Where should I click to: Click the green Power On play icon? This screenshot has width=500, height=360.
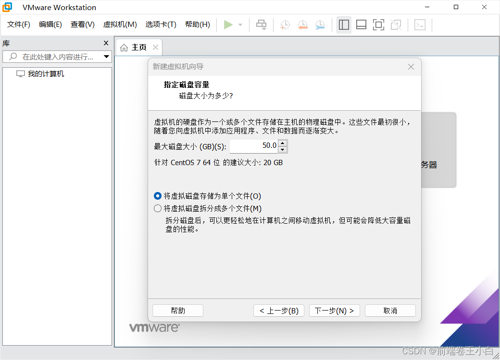coord(228,25)
